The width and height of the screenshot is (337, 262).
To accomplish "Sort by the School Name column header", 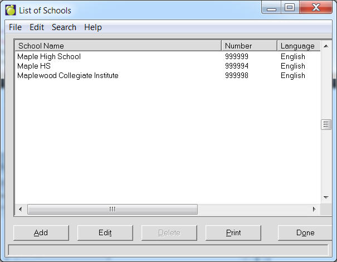I will point(118,46).
